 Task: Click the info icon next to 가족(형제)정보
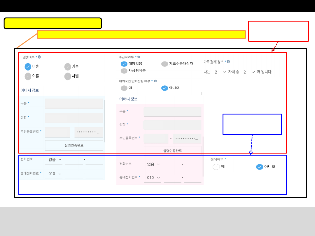228,61
